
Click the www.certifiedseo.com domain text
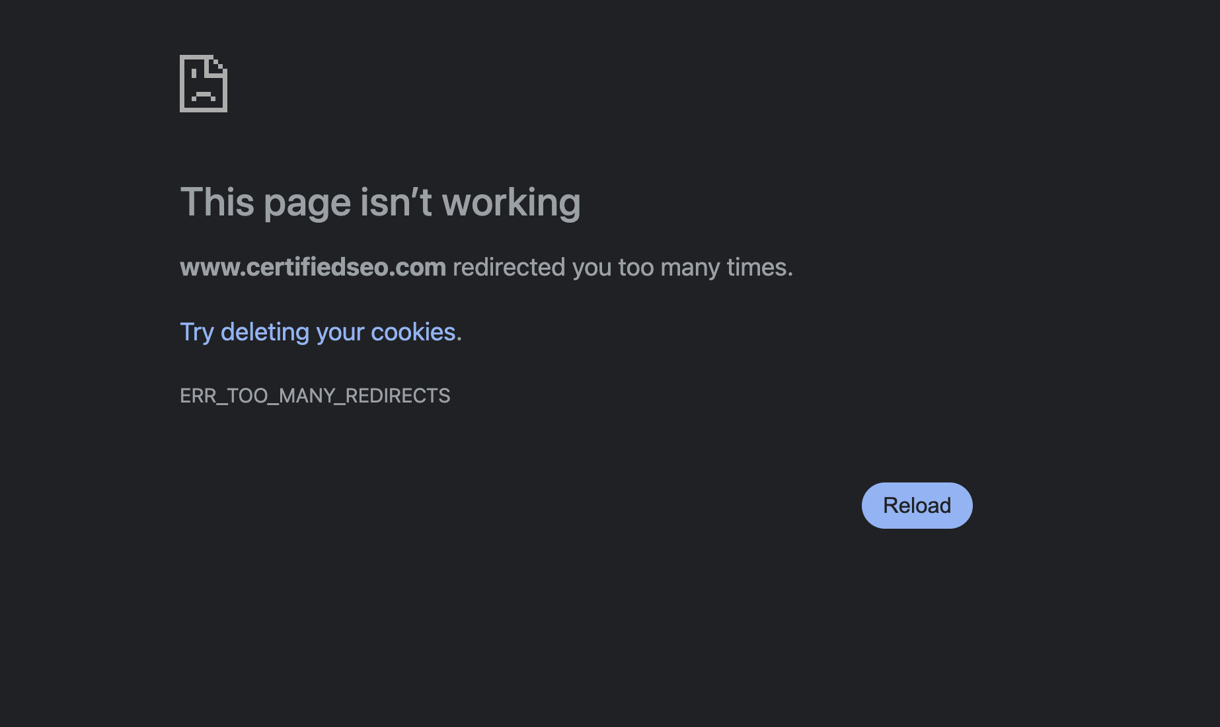pyautogui.click(x=313, y=268)
